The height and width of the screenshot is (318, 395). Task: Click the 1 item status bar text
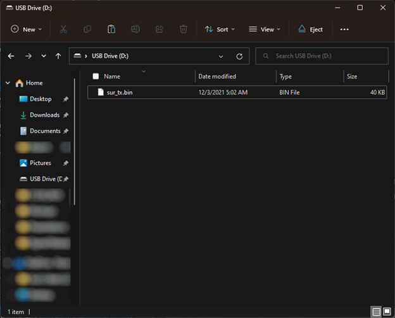(x=16, y=312)
